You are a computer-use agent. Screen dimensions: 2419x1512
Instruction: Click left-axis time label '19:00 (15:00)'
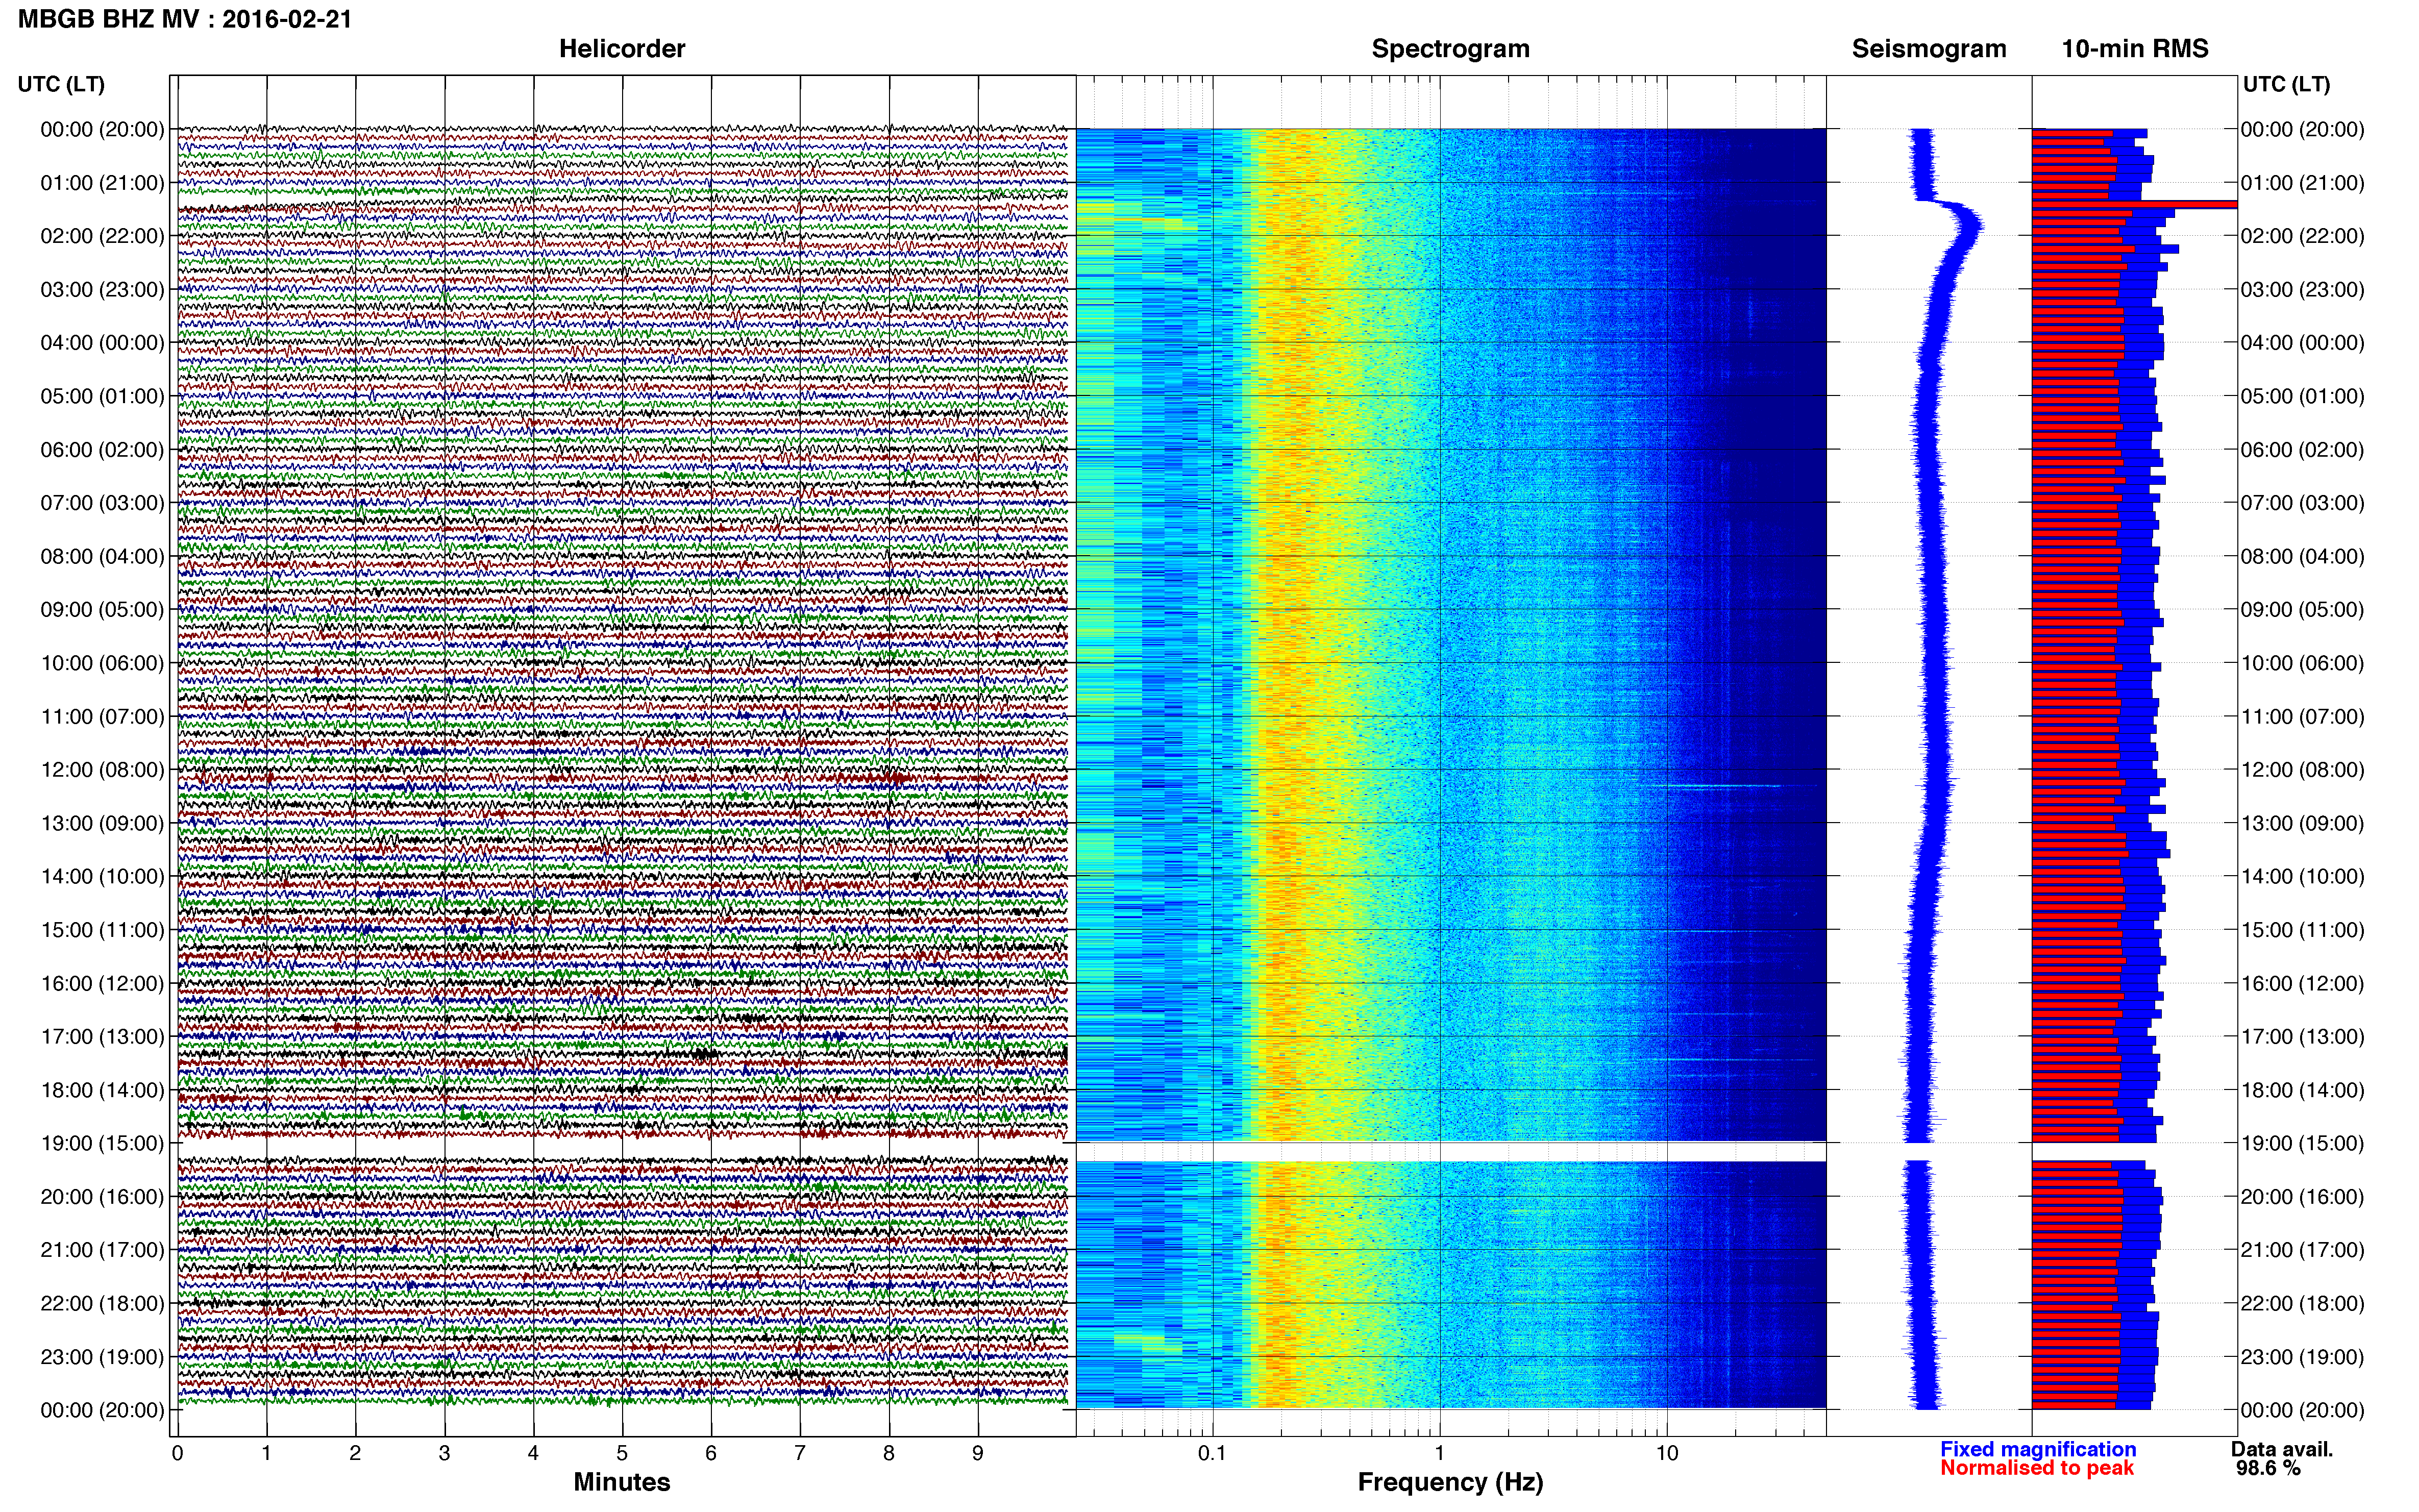(102, 1143)
